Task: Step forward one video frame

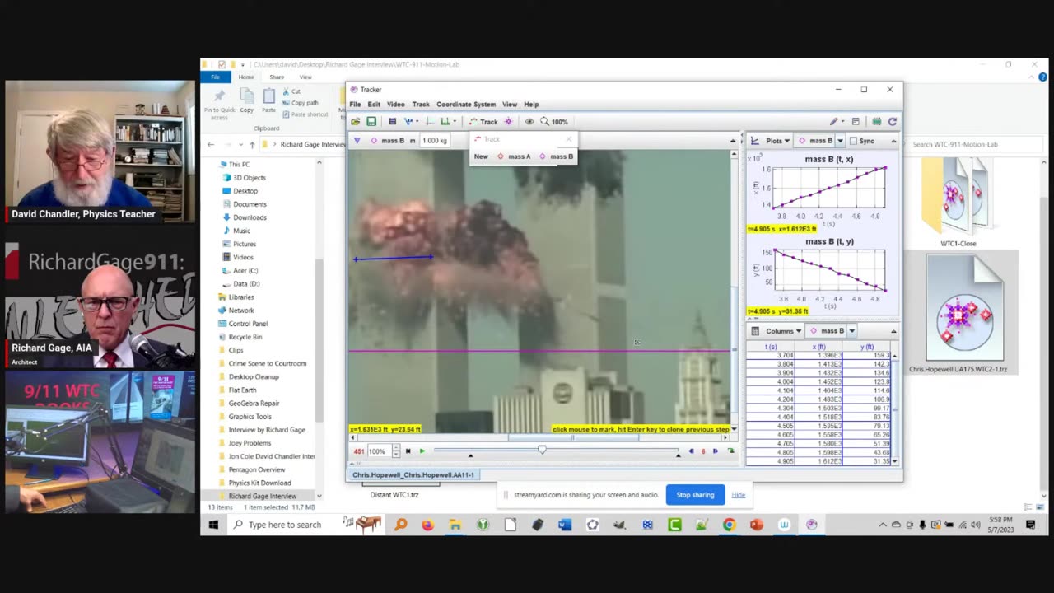Action: [715, 451]
